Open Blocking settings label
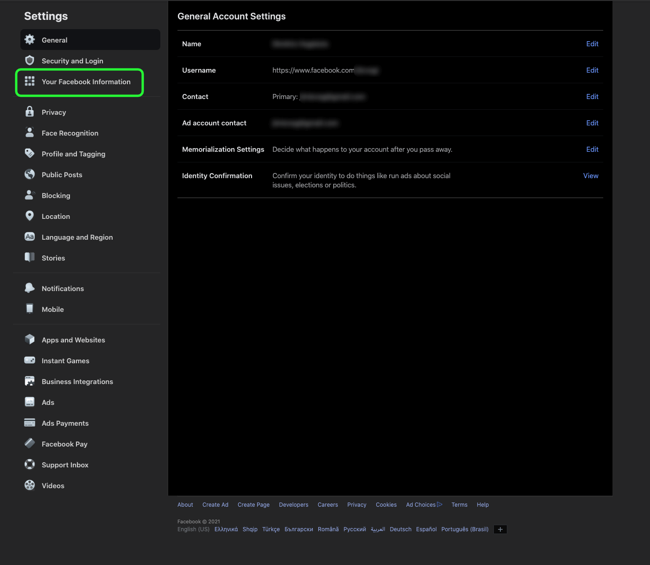The image size is (650, 565). point(56,196)
